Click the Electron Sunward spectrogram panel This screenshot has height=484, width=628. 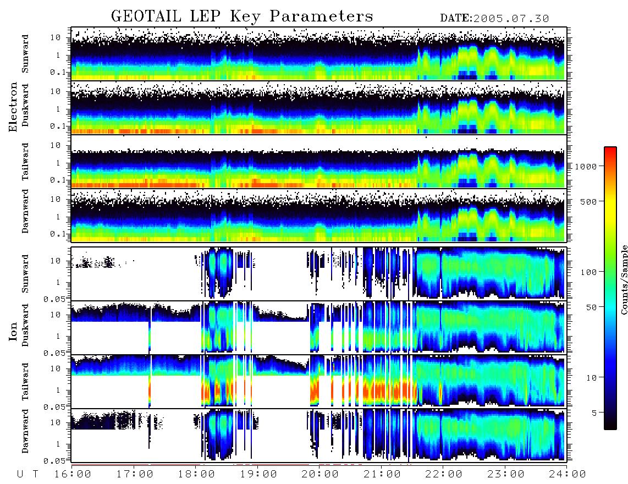coord(319,53)
